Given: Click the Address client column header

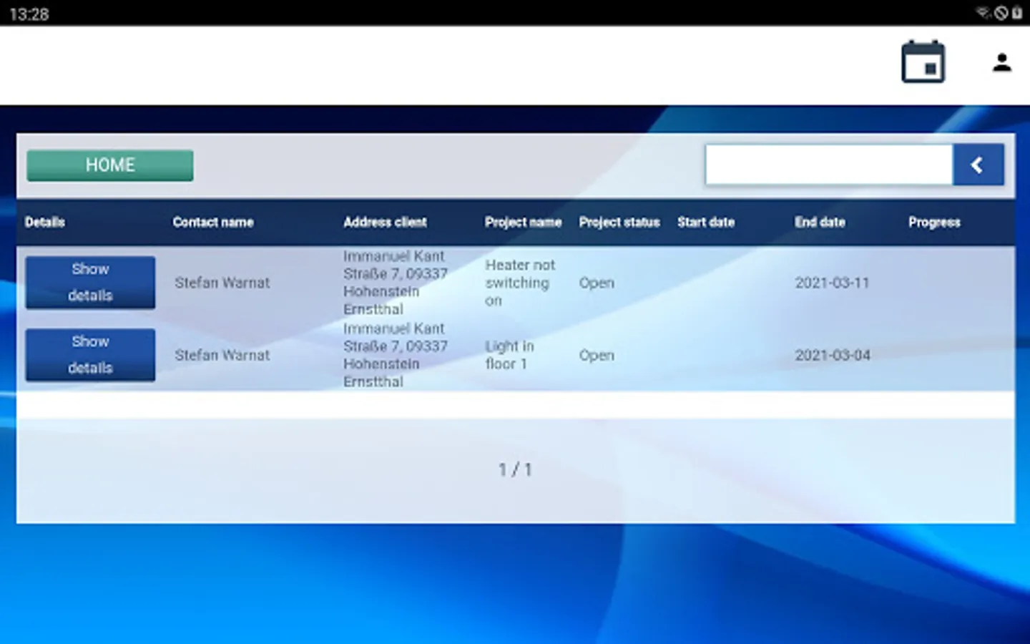Looking at the screenshot, I should [385, 223].
